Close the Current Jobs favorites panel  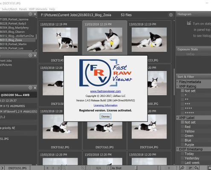click(x=35, y=56)
